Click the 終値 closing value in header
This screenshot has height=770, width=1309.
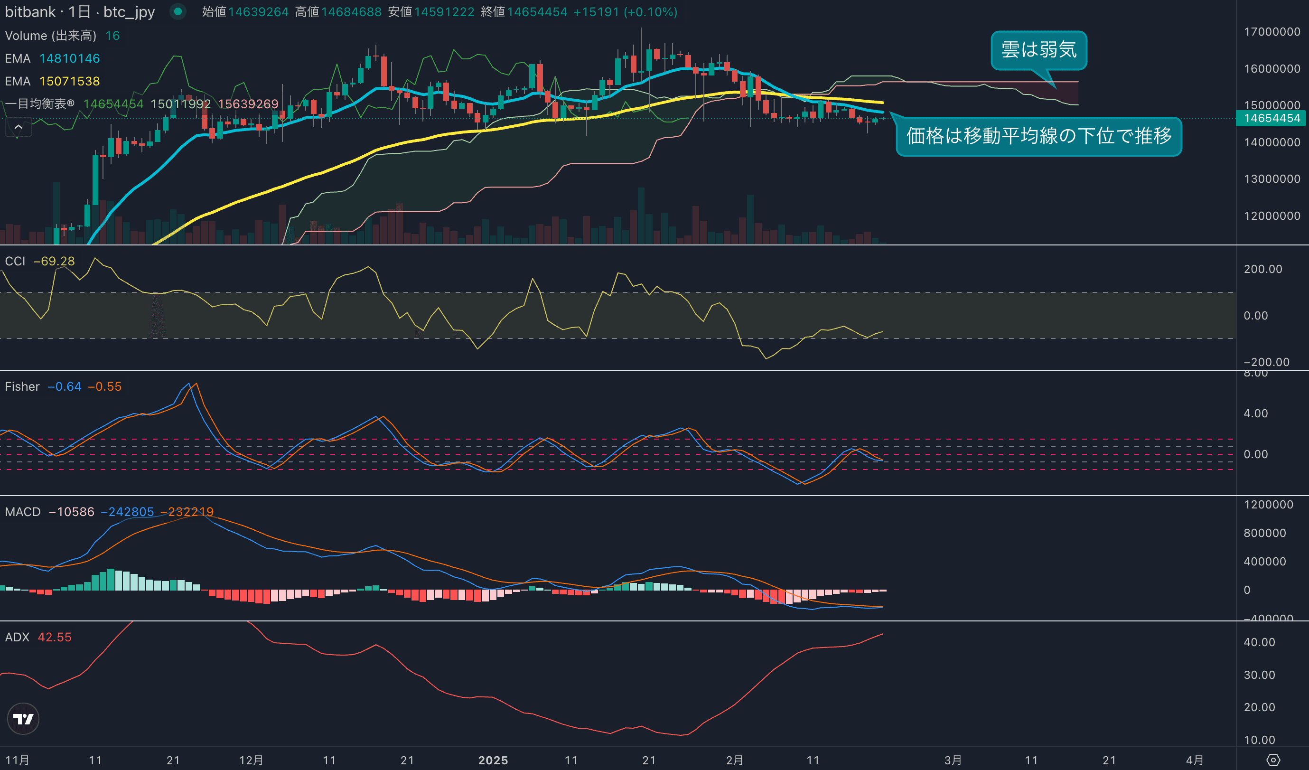click(x=537, y=11)
